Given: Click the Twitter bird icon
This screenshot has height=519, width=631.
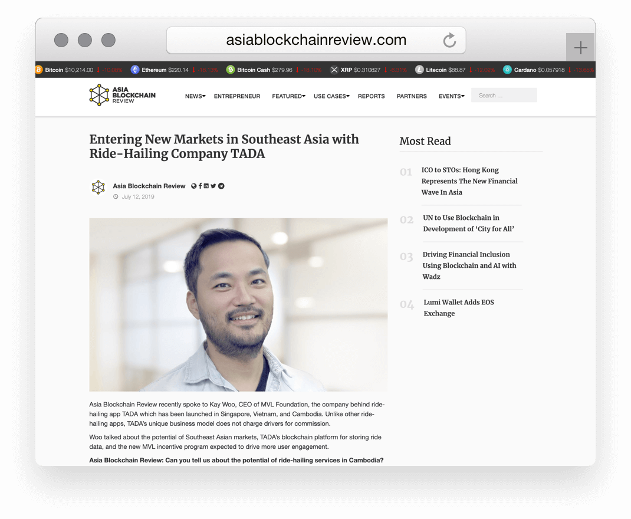Looking at the screenshot, I should (213, 186).
